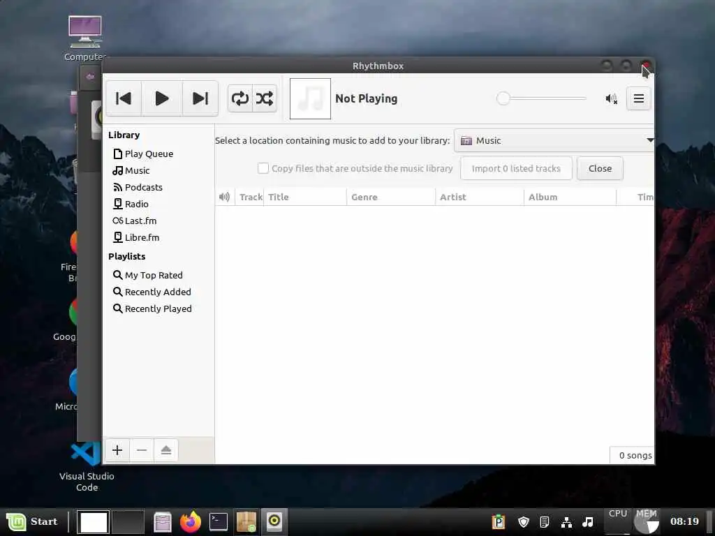
Task: Open the Music location dropdown
Action: pyautogui.click(x=554, y=140)
